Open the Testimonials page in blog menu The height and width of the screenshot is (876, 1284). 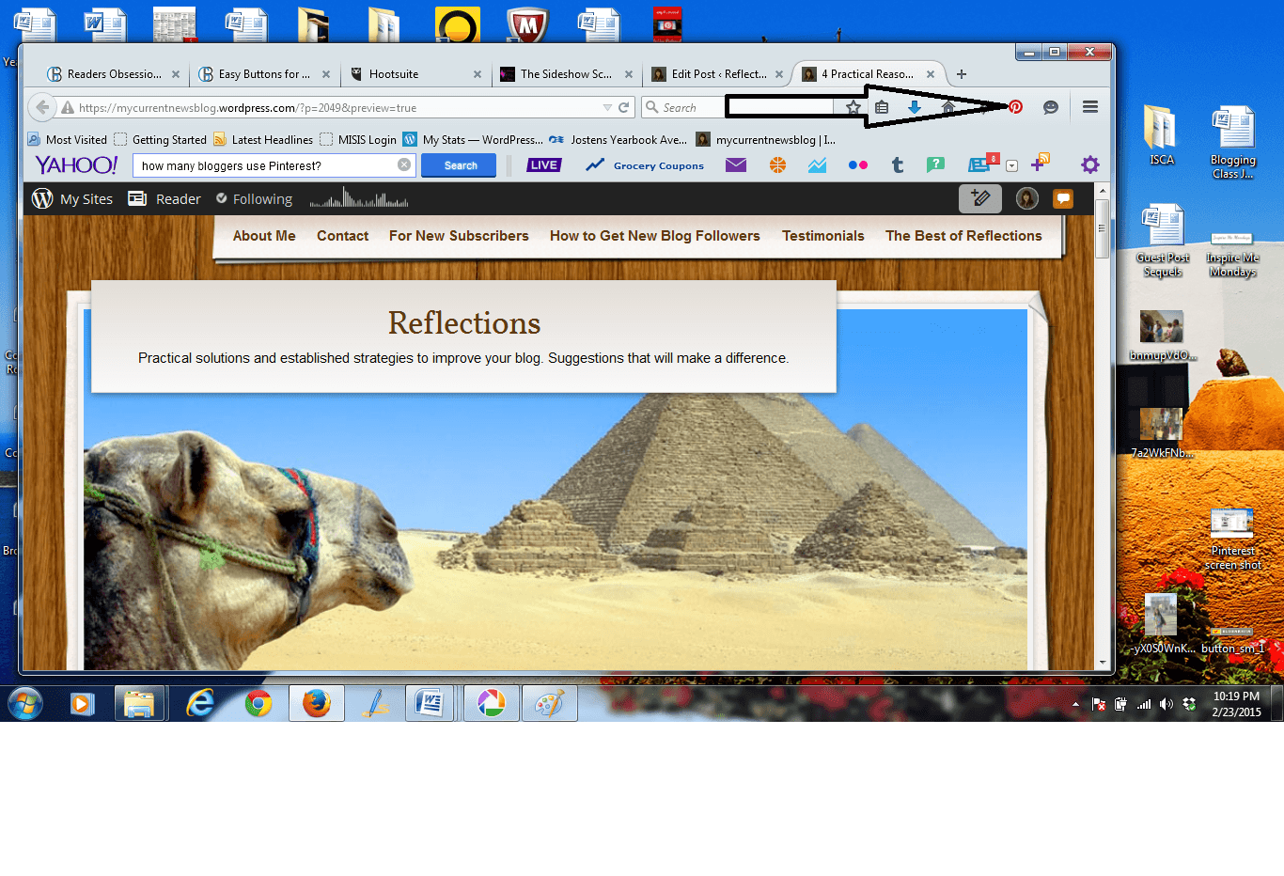coord(822,236)
